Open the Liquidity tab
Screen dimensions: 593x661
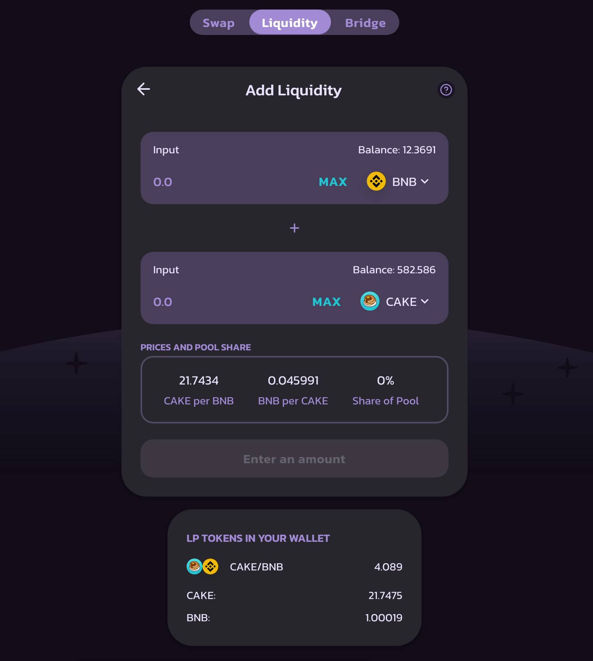tap(290, 22)
